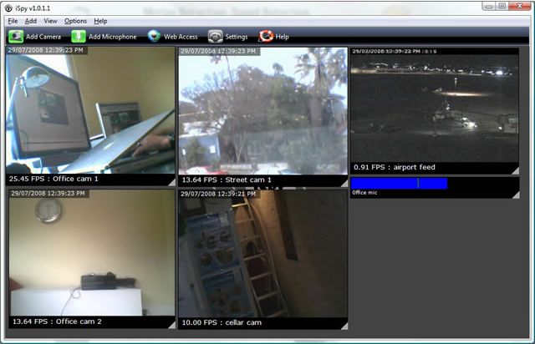Click the Add Camera icon
The width and height of the screenshot is (535, 344).
coord(15,37)
